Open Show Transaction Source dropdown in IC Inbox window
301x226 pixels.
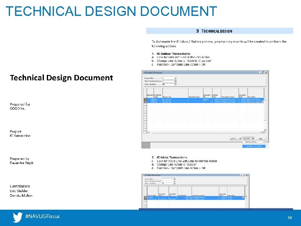tap(174, 181)
